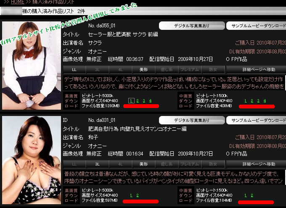This screenshot has width=286, height=208.
Task: Select the 美形 tag in first item
Action: [x=143, y=69]
